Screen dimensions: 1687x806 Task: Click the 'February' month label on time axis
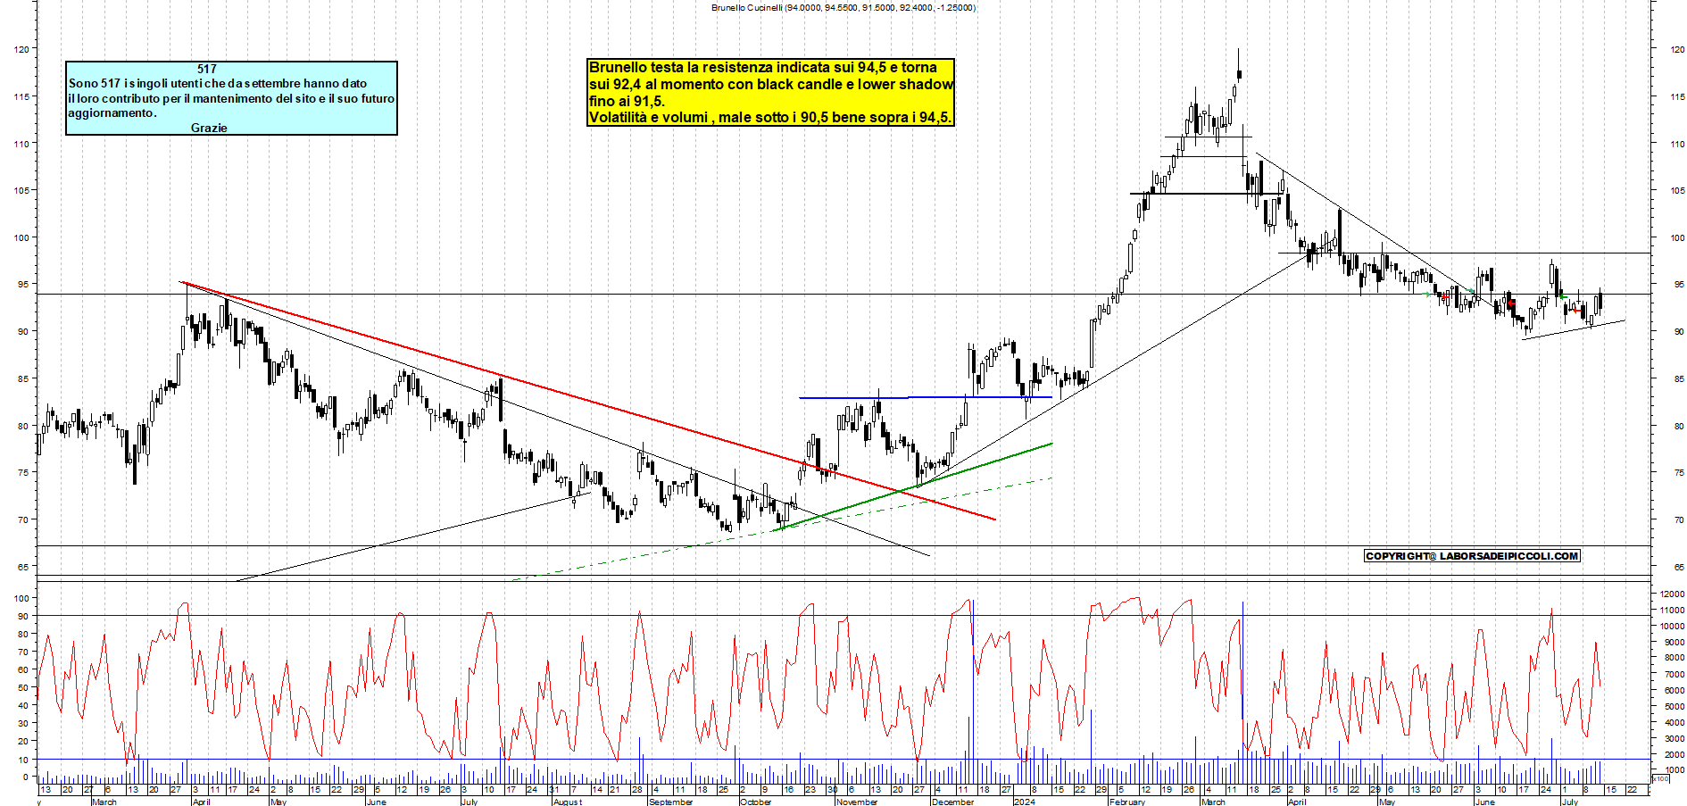(x=1126, y=802)
